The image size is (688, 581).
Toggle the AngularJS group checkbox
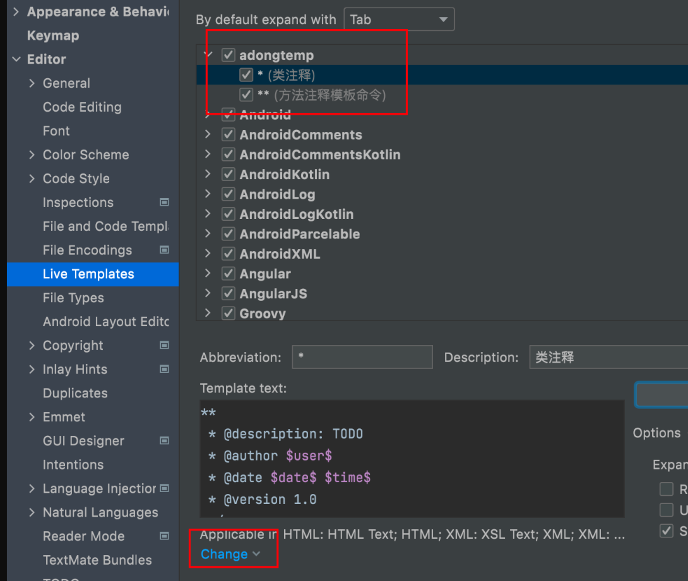(x=228, y=294)
